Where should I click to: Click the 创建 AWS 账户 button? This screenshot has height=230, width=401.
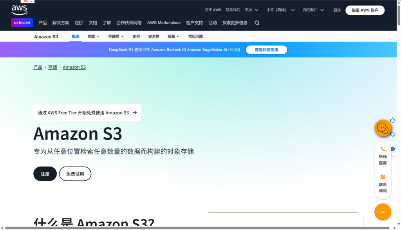pyautogui.click(x=365, y=10)
